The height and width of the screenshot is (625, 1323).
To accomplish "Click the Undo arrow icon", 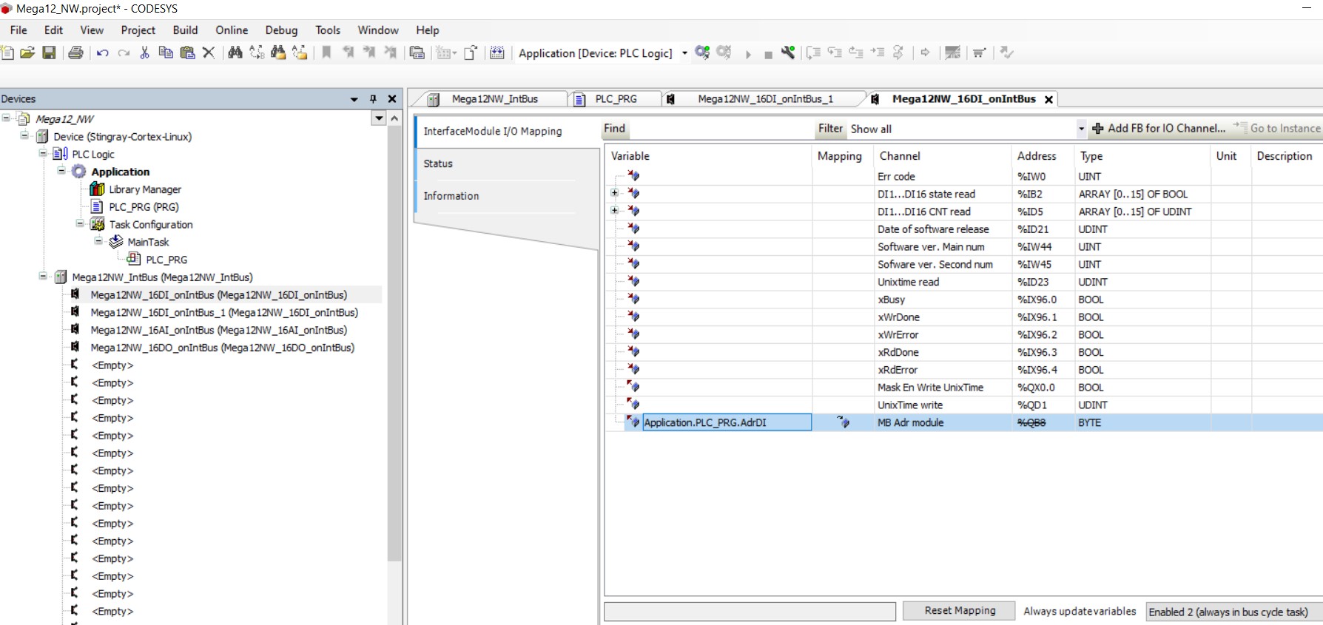I will (102, 53).
